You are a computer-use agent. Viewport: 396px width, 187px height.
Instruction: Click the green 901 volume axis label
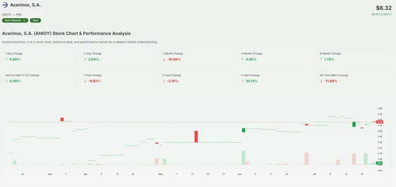(x=379, y=163)
